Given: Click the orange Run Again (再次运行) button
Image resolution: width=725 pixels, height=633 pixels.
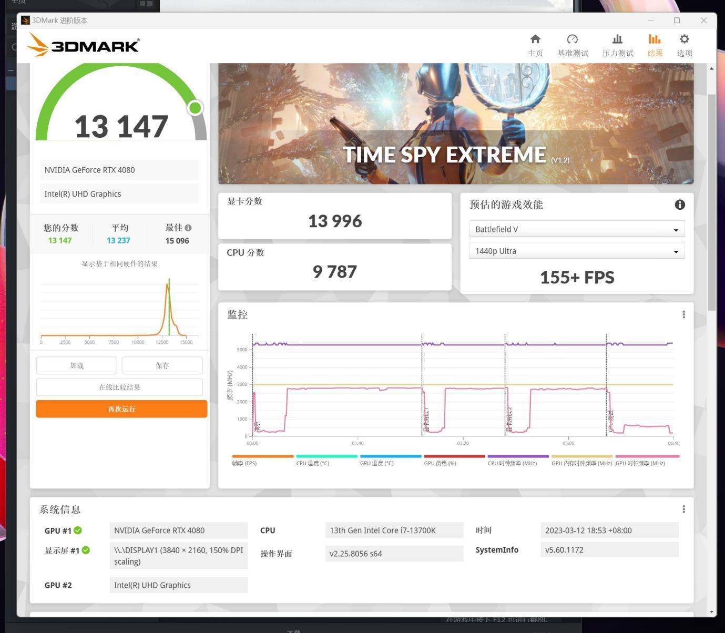Looking at the screenshot, I should 121,409.
